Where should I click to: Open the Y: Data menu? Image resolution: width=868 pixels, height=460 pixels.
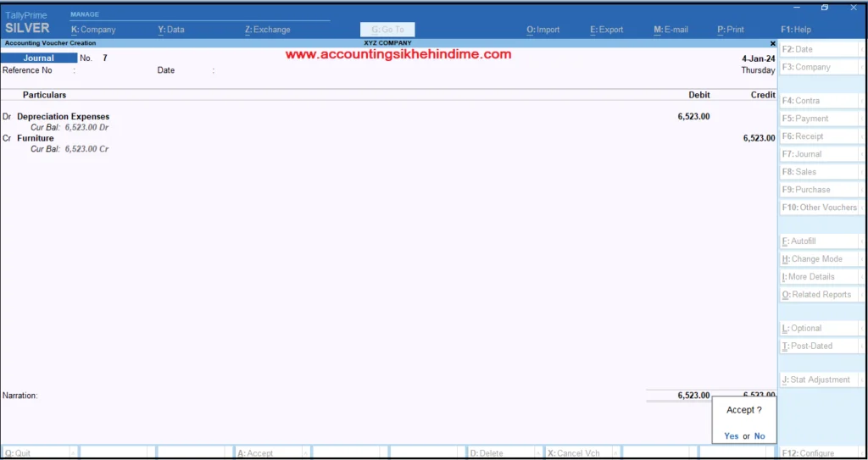point(171,30)
